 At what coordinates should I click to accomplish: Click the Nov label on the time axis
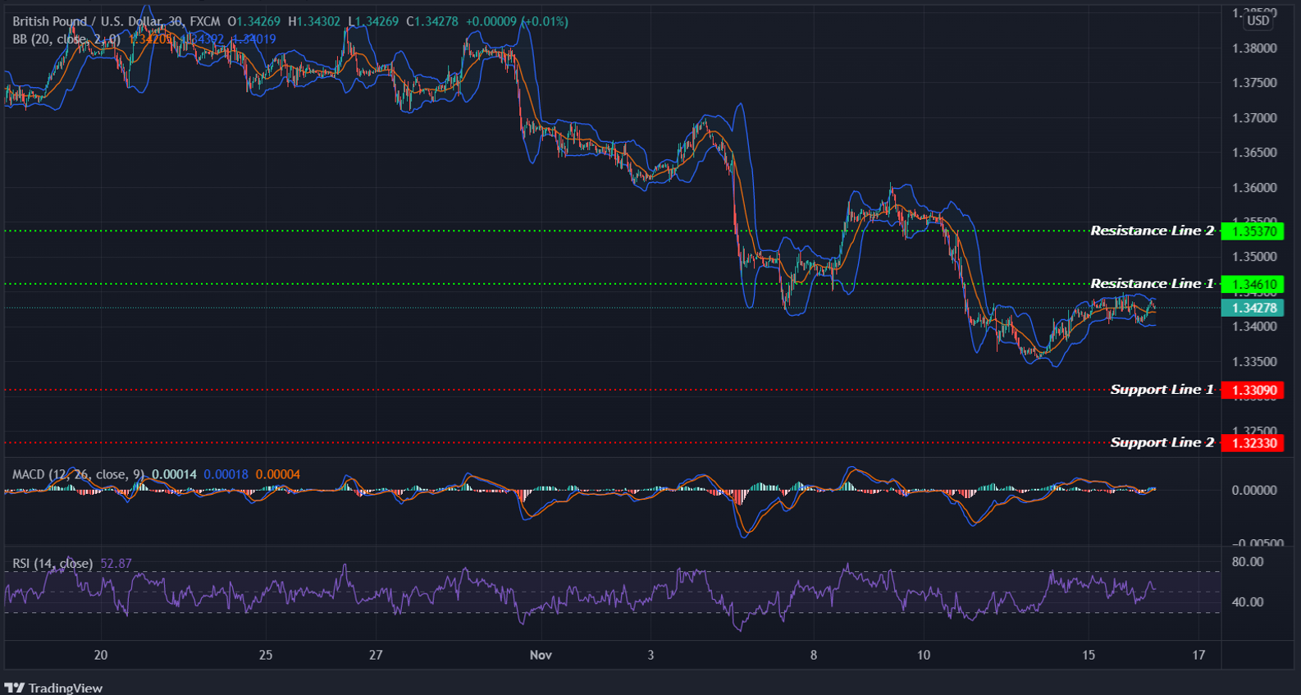[x=541, y=655]
